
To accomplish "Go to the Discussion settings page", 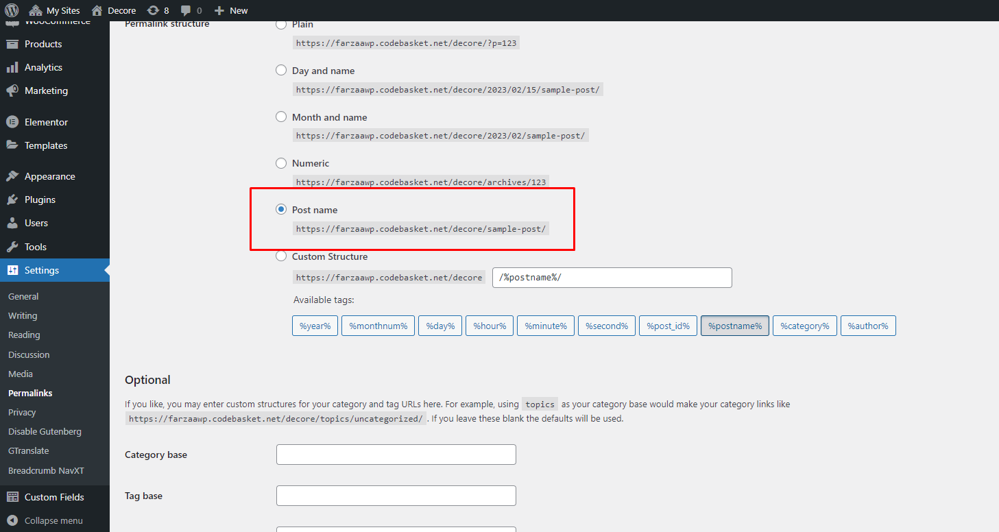I will pyautogui.click(x=29, y=354).
